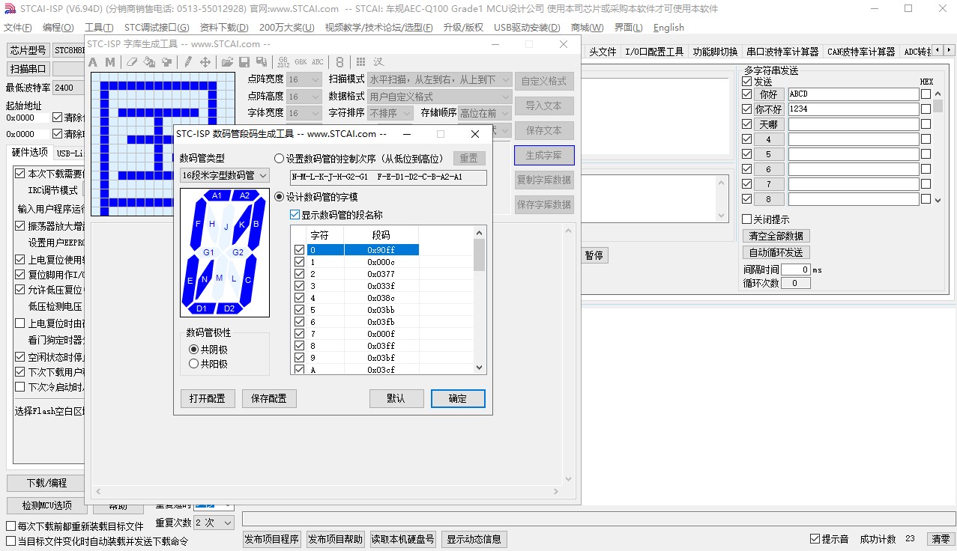Select 共阴极 polarity radio button
Screen dimensions: 957x551
[x=208, y=350]
